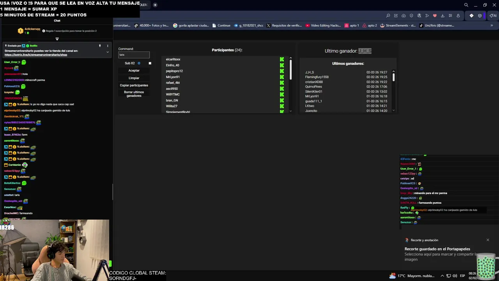499x281 pixels.
Task: Open the 'Uni/Aris (@streame...' bookmark
Action: click(437, 25)
